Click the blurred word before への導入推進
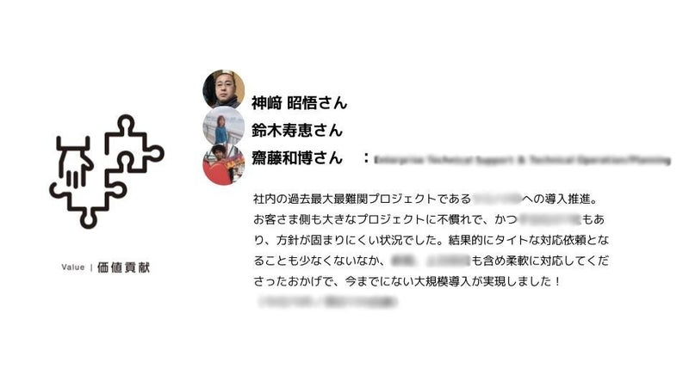Screen dimensions: 689x387 point(497,199)
